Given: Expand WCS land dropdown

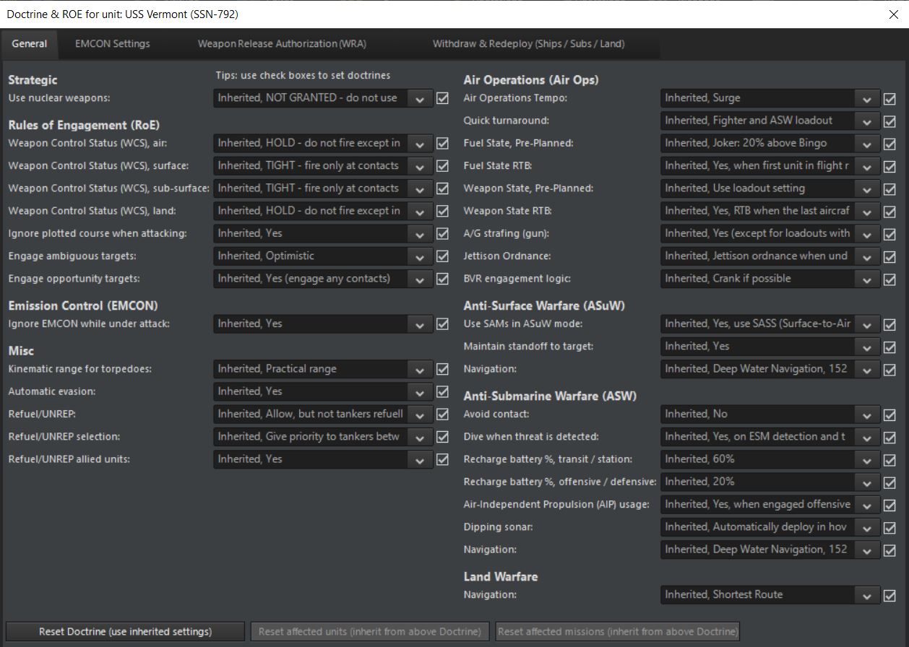Looking at the screenshot, I should [420, 211].
